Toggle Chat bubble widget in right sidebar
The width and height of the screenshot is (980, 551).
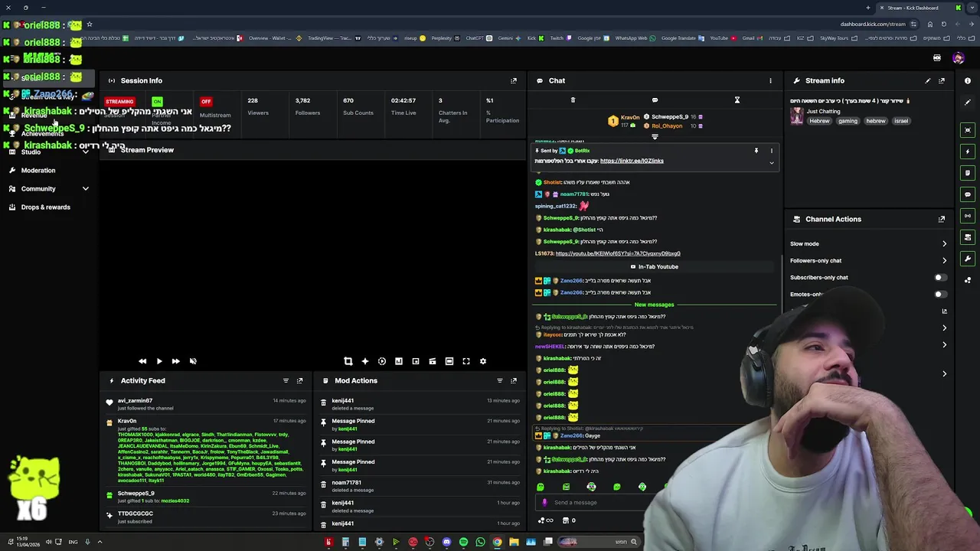tap(968, 194)
